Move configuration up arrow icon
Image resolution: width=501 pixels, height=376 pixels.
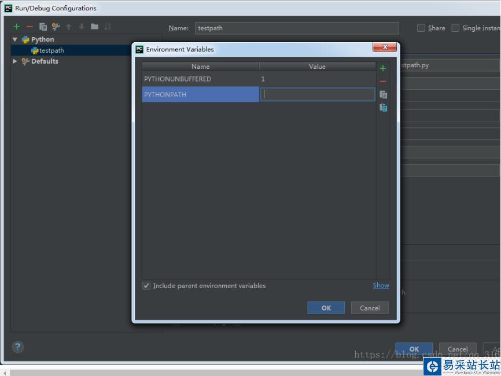click(x=68, y=27)
